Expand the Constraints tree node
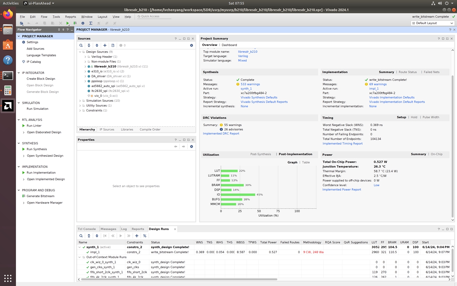The height and width of the screenshot is (286, 457). coord(80,111)
